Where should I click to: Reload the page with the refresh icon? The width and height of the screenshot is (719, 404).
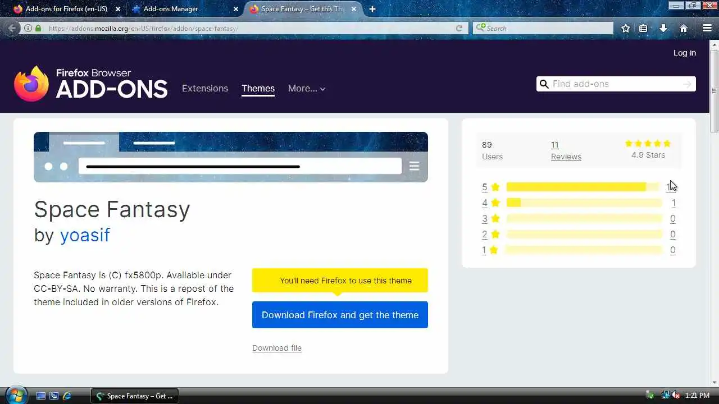coord(459,28)
